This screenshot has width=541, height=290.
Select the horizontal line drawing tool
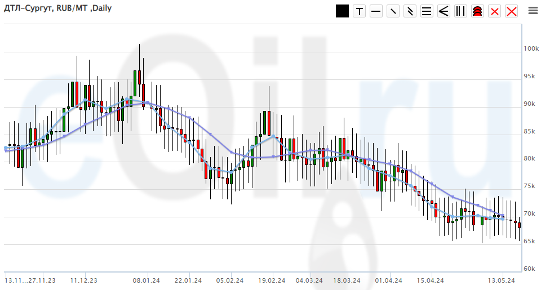click(x=376, y=11)
